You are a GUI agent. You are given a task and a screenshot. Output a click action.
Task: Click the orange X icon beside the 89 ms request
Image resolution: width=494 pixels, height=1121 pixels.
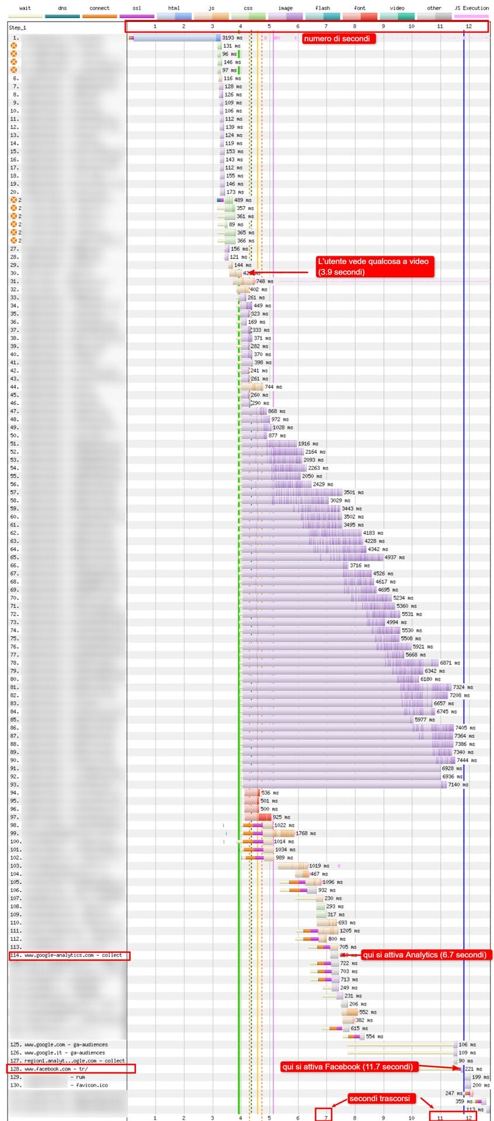[14, 224]
